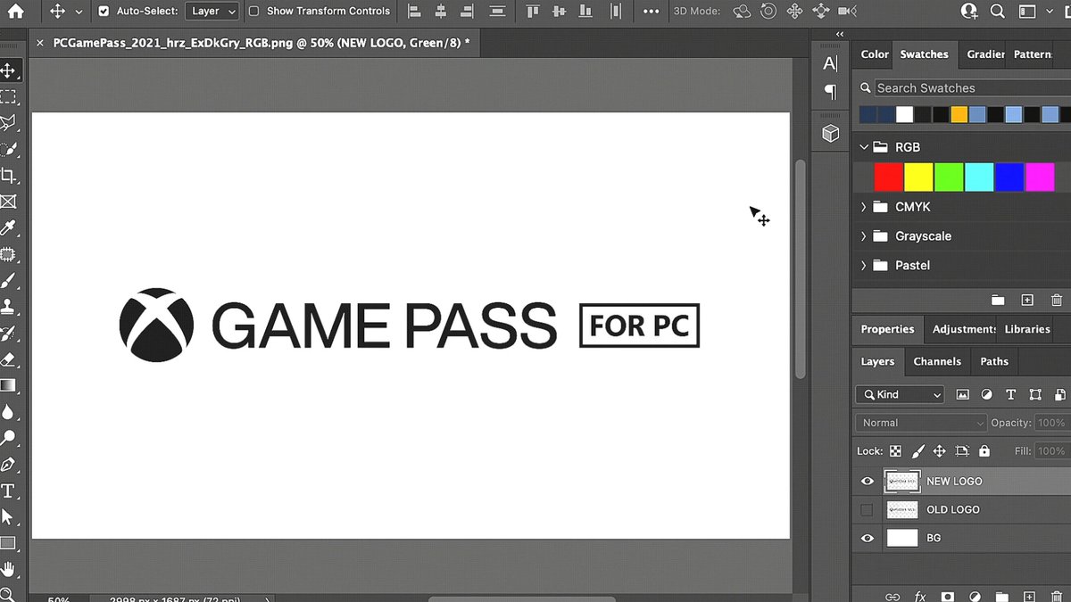Open the Libraries tab
This screenshot has width=1071, height=602.
(1027, 329)
